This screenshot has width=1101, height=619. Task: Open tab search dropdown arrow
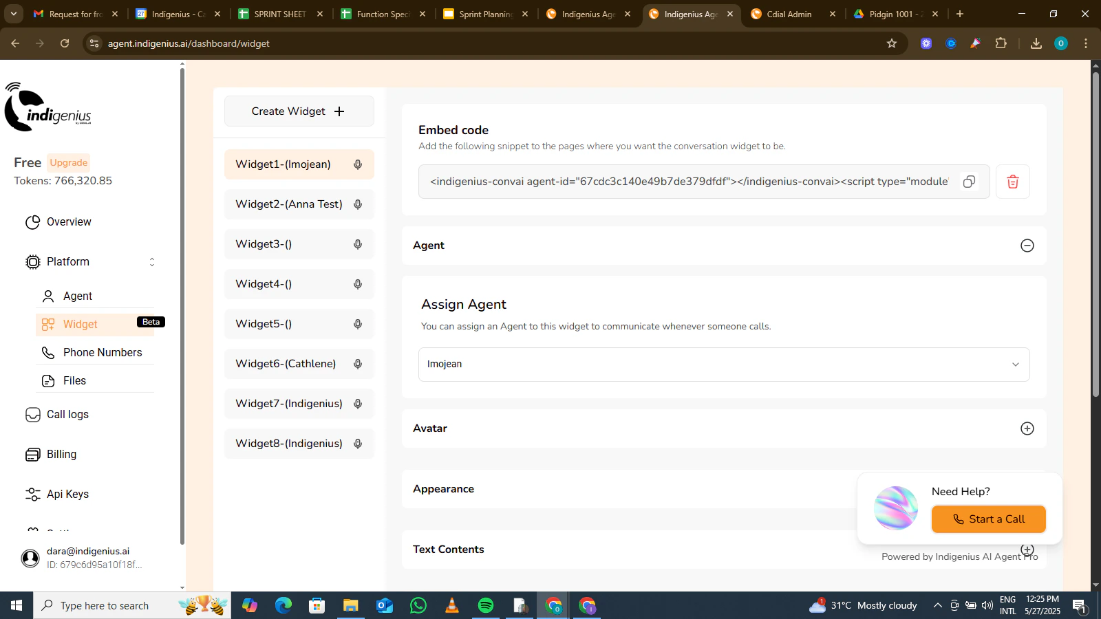click(x=13, y=14)
